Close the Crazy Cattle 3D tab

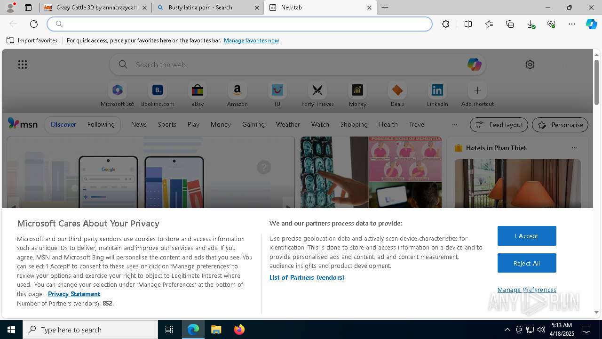pos(144,8)
